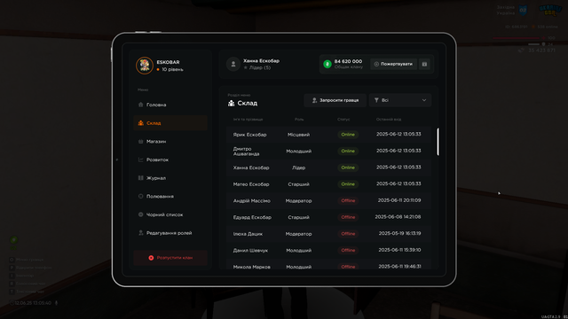Click the Останній вхід column header
Screen dimensions: 568x319
(389, 120)
